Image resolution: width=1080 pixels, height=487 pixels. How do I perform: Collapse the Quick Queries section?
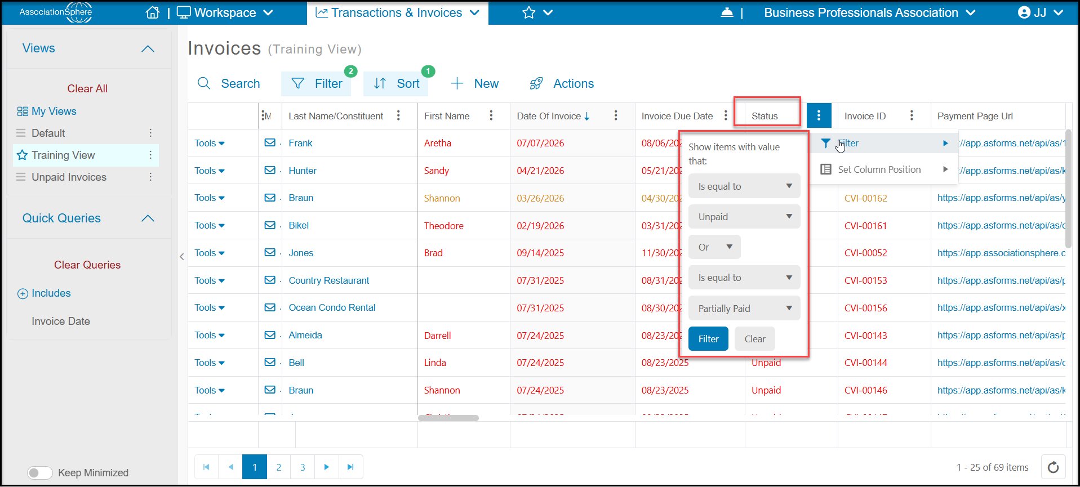pos(148,218)
